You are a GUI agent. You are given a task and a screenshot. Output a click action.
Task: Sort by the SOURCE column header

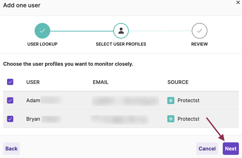[178, 82]
